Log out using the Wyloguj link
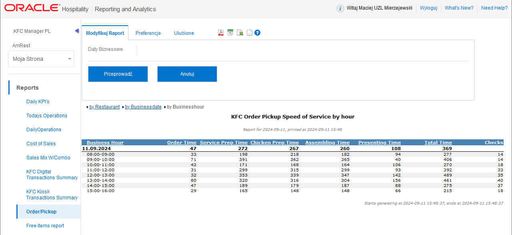512x235 pixels. (x=428, y=8)
